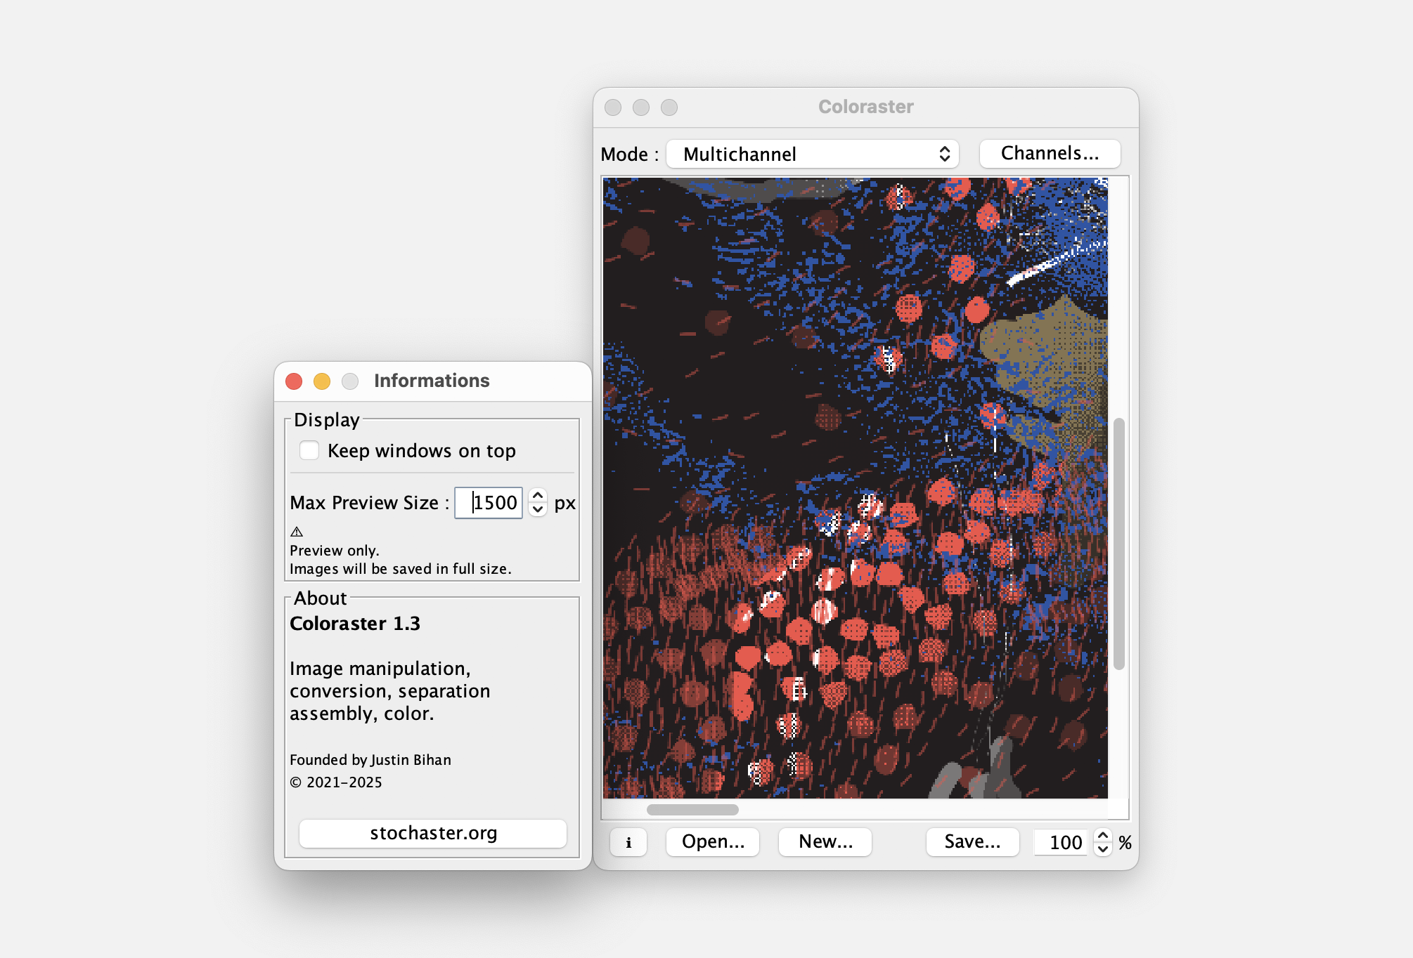This screenshot has width=1413, height=958.
Task: Click the info 'i' icon button
Action: coord(628,842)
